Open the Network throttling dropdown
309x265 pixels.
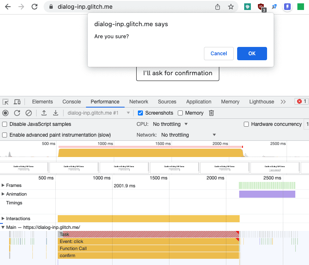[189, 135]
